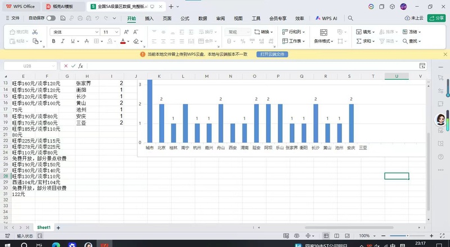Click the 打开云端文件 button
Image resolution: width=450 pixels, height=247 pixels.
pos(272,54)
